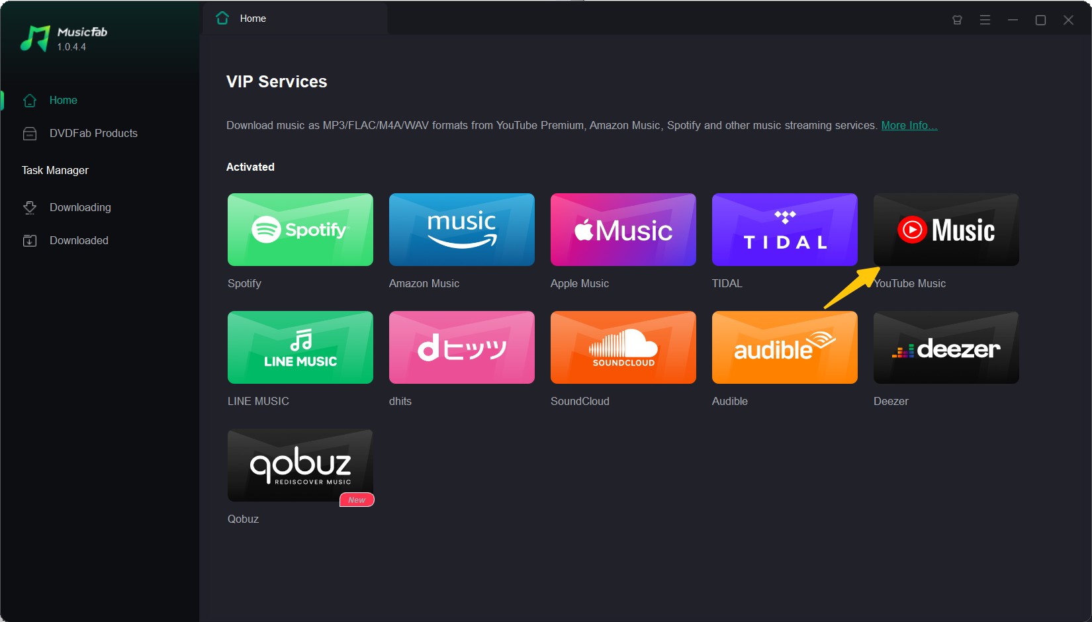The image size is (1092, 622).
Task: Click the VIP Services heading
Action: pos(277,81)
